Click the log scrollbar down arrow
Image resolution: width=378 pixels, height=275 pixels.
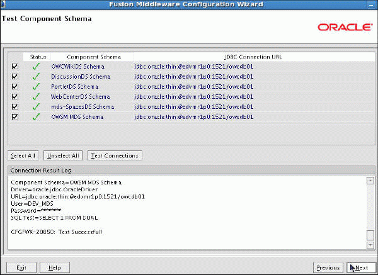tap(370, 245)
